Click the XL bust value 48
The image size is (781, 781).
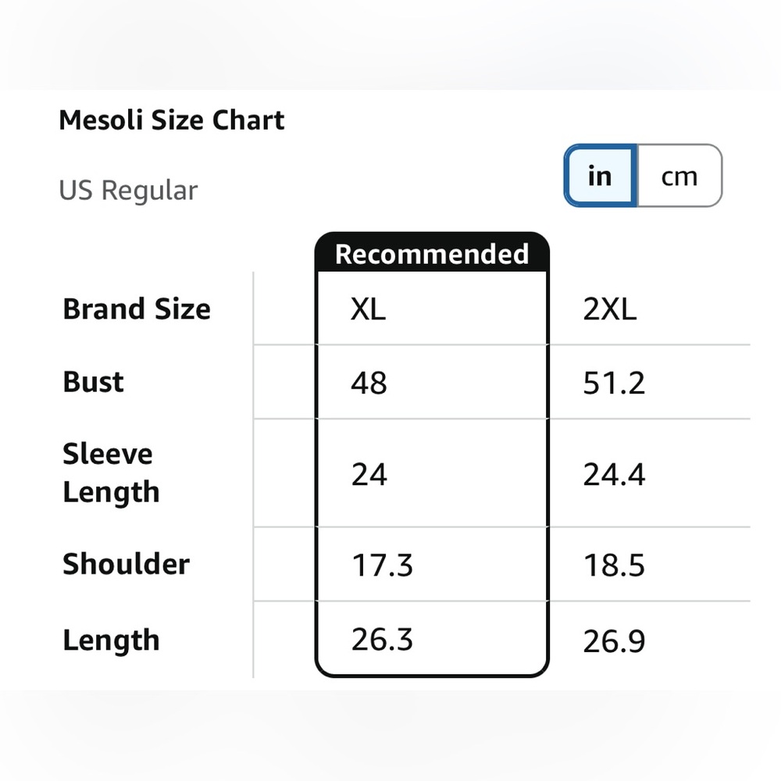369,383
